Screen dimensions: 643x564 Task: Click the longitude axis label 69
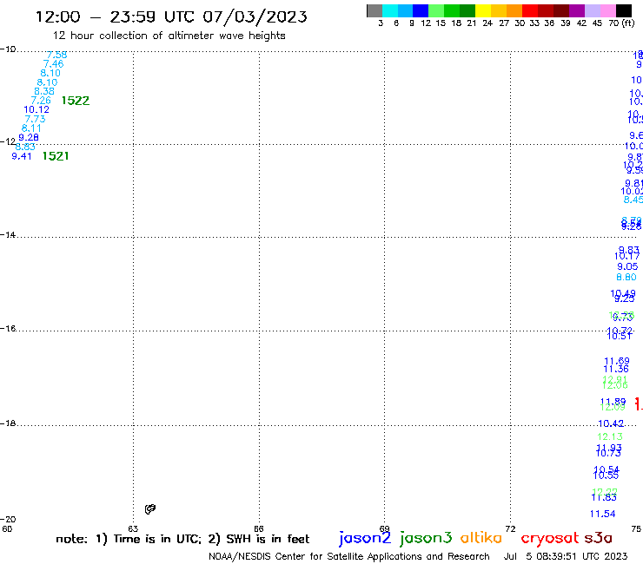[384, 528]
